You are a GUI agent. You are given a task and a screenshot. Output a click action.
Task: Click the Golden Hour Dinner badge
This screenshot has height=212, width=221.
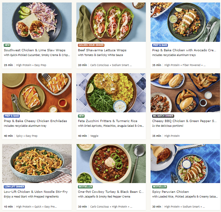tap(91, 45)
